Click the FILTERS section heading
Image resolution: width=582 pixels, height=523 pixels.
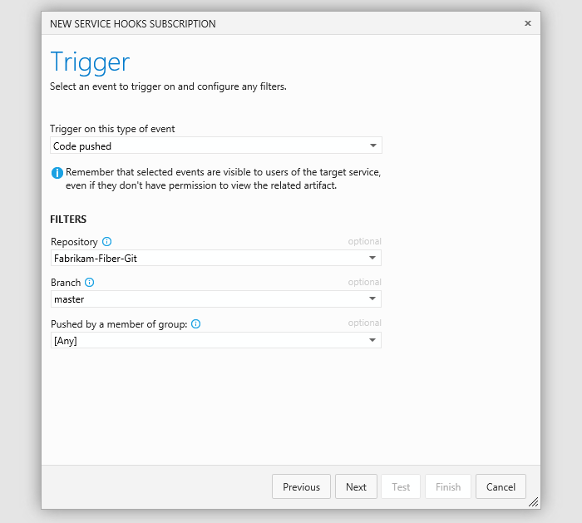68,220
